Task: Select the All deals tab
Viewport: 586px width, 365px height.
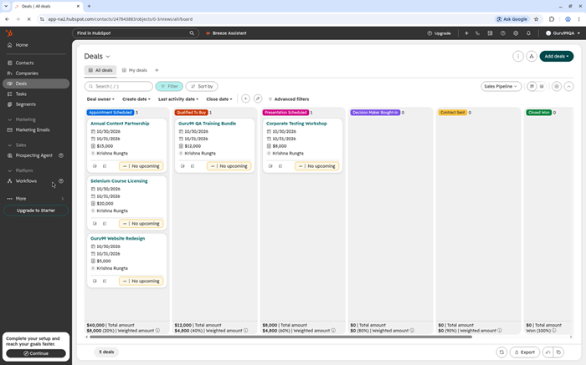Action: [x=100, y=70]
